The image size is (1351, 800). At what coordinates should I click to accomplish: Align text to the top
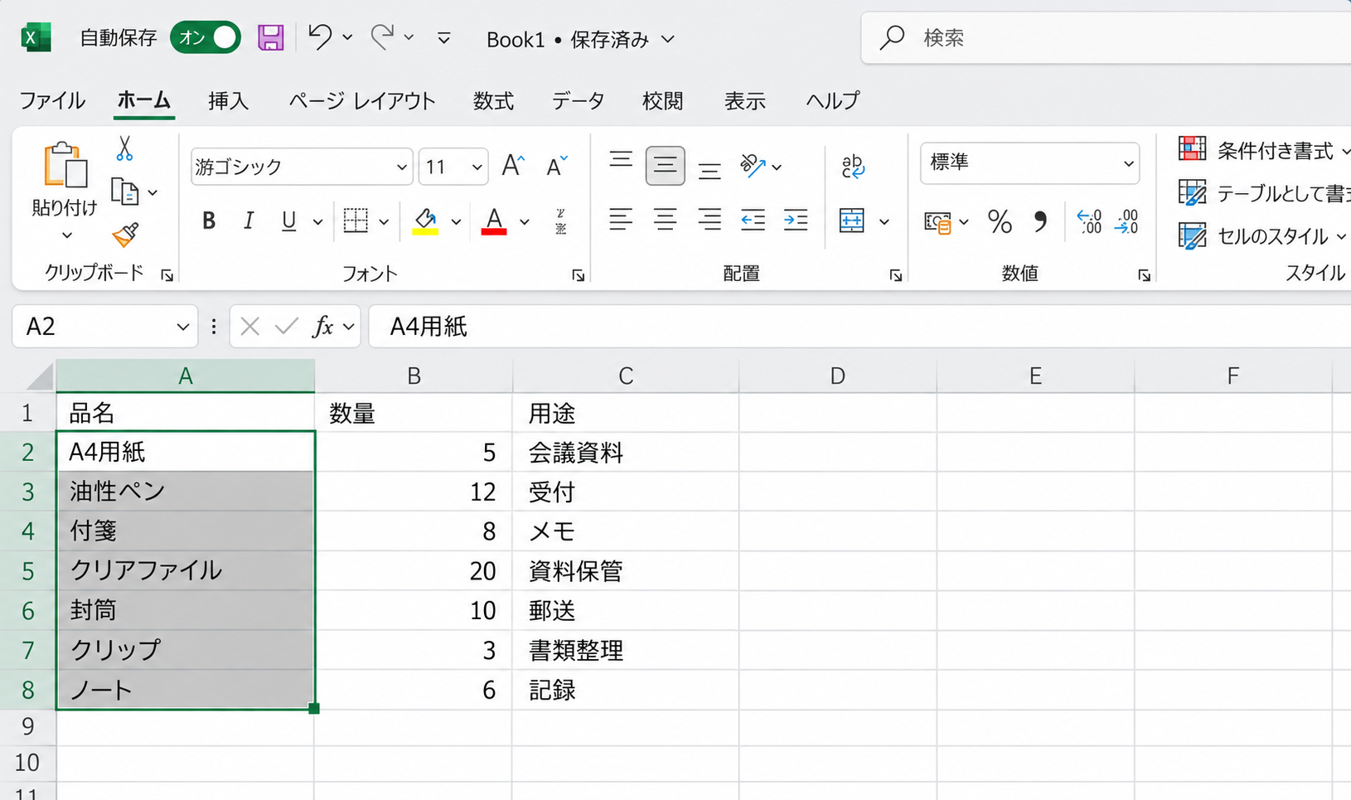point(621,162)
